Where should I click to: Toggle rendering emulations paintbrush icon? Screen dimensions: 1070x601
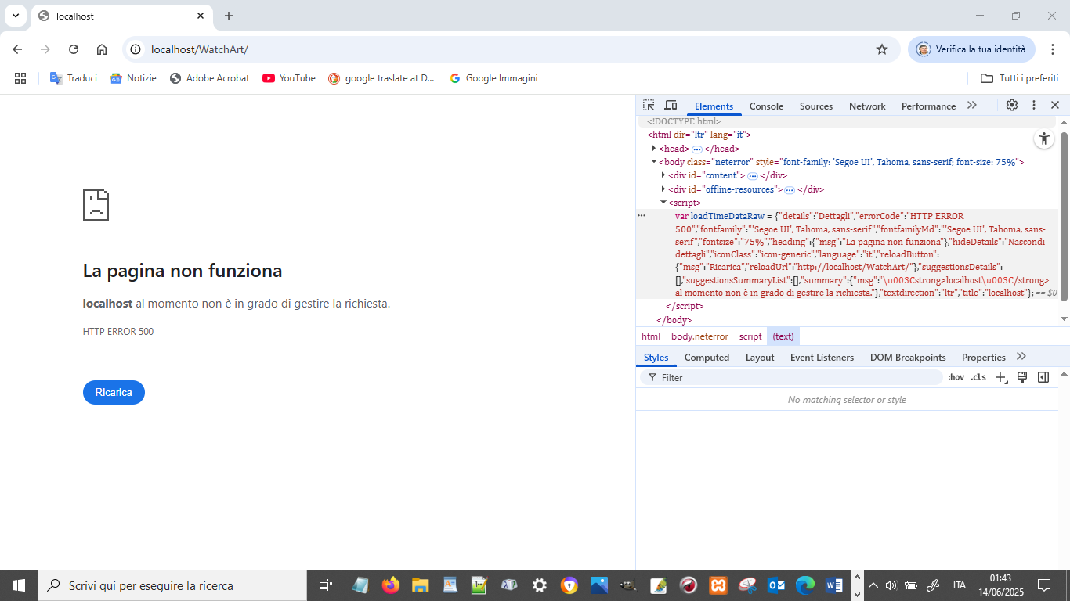1022,377
